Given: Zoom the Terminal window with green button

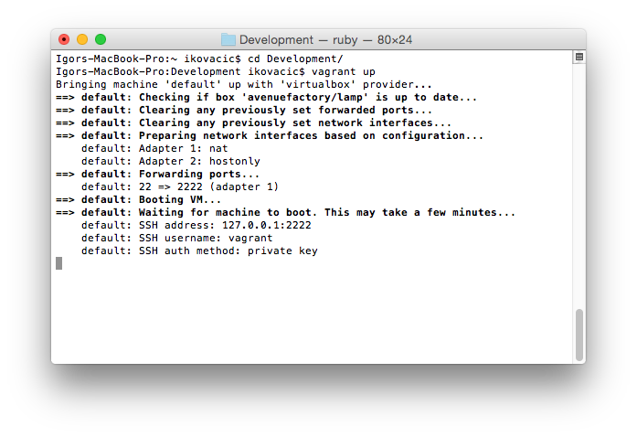Looking at the screenshot, I should [101, 39].
